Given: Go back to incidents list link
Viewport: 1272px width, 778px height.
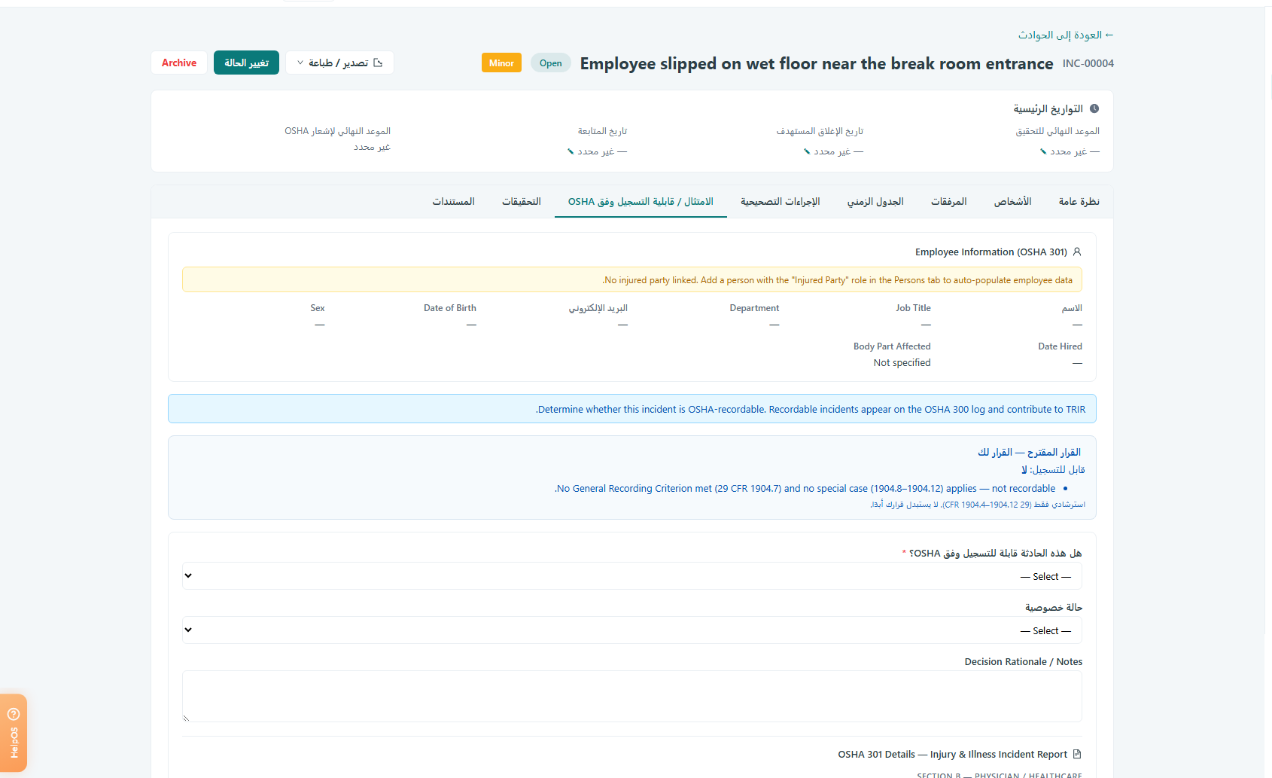Looking at the screenshot, I should point(1066,35).
